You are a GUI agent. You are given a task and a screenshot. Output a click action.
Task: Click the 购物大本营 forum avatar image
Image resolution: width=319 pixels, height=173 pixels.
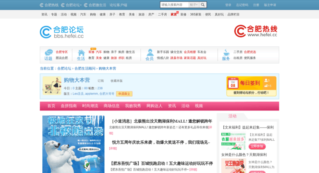pyautogui.click(x=52, y=86)
